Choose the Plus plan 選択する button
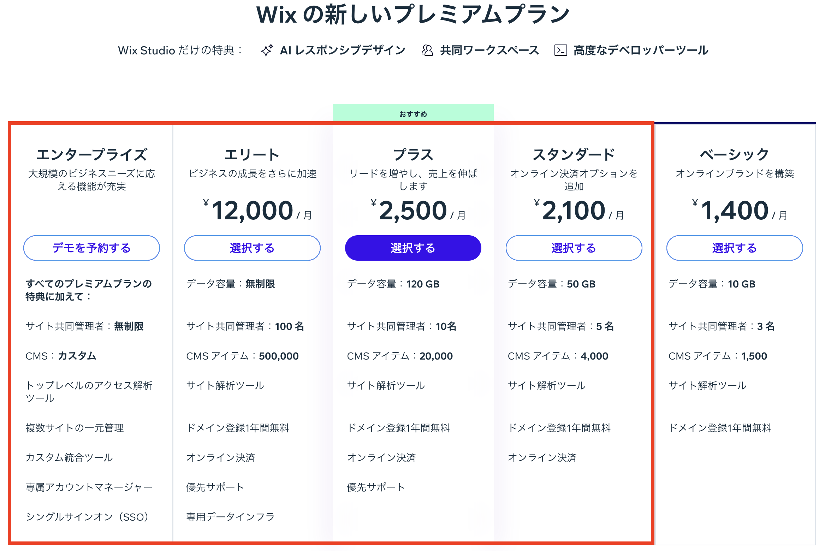 413,248
